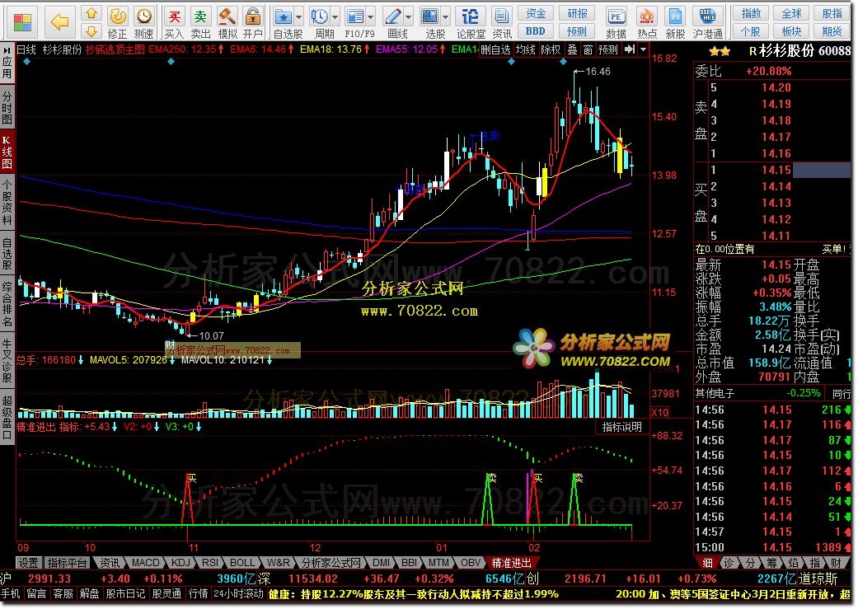Click the 全球 button

point(791,13)
